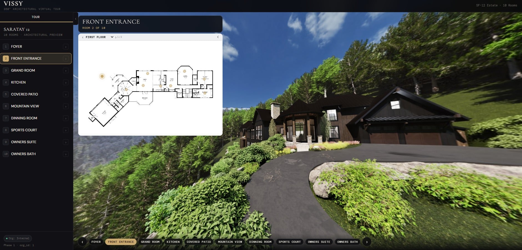The width and height of the screenshot is (522, 250).
Task: Click the FOYER pill in bottom bar
Action: tap(96, 242)
